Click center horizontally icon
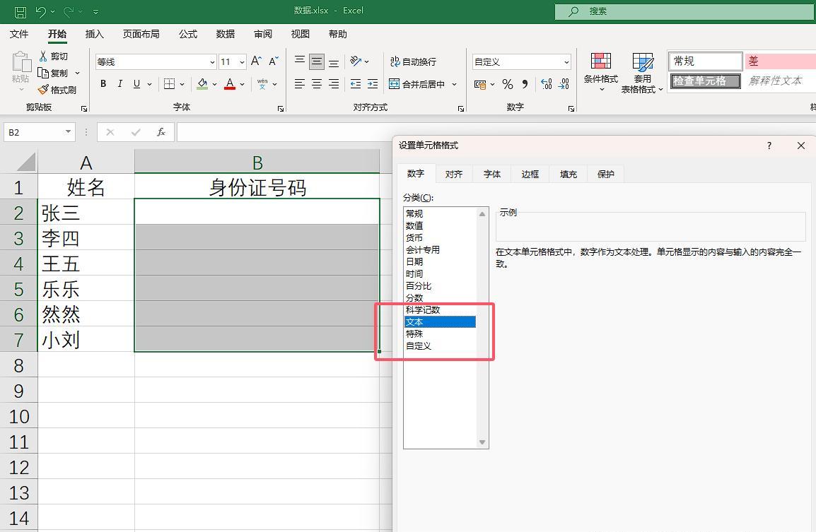Screen dimensions: 816x532 tap(316, 84)
